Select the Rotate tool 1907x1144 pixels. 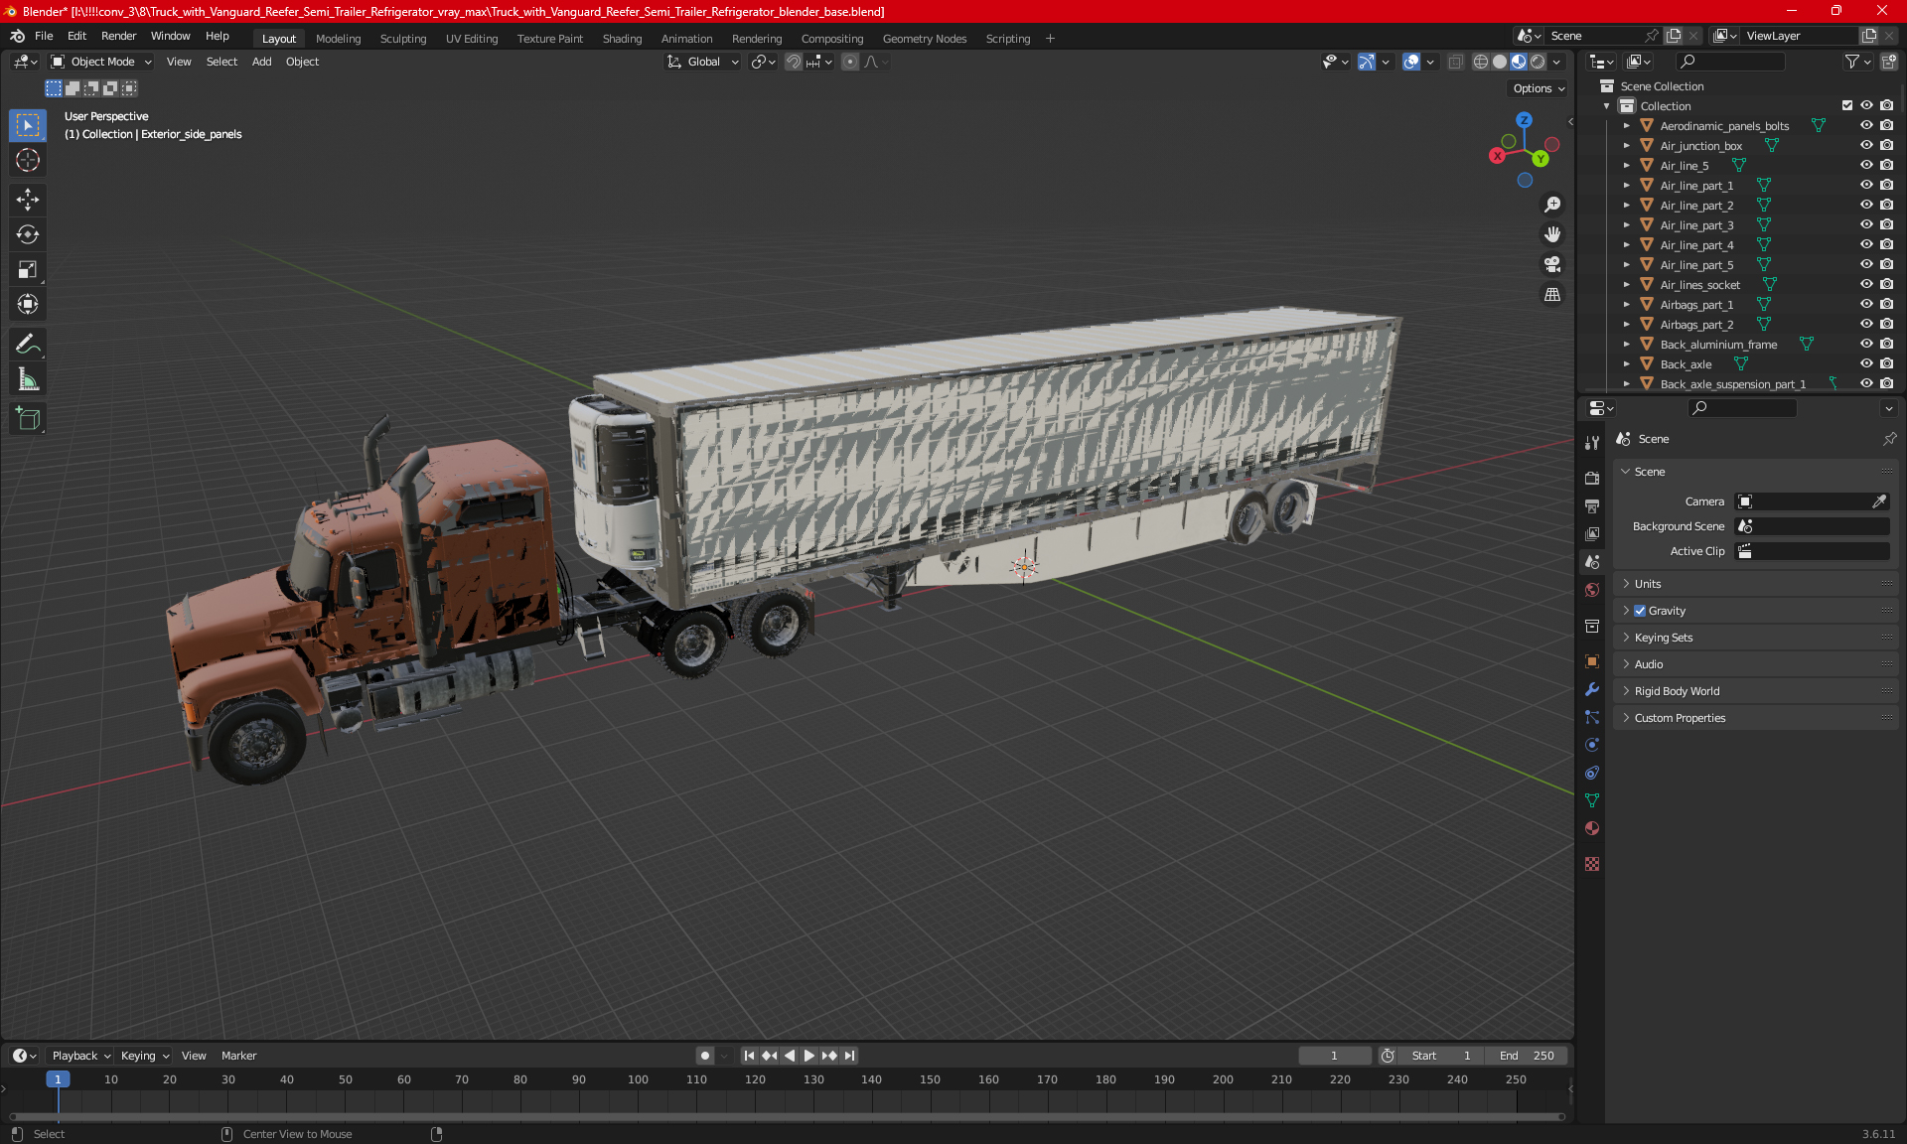pyautogui.click(x=28, y=234)
